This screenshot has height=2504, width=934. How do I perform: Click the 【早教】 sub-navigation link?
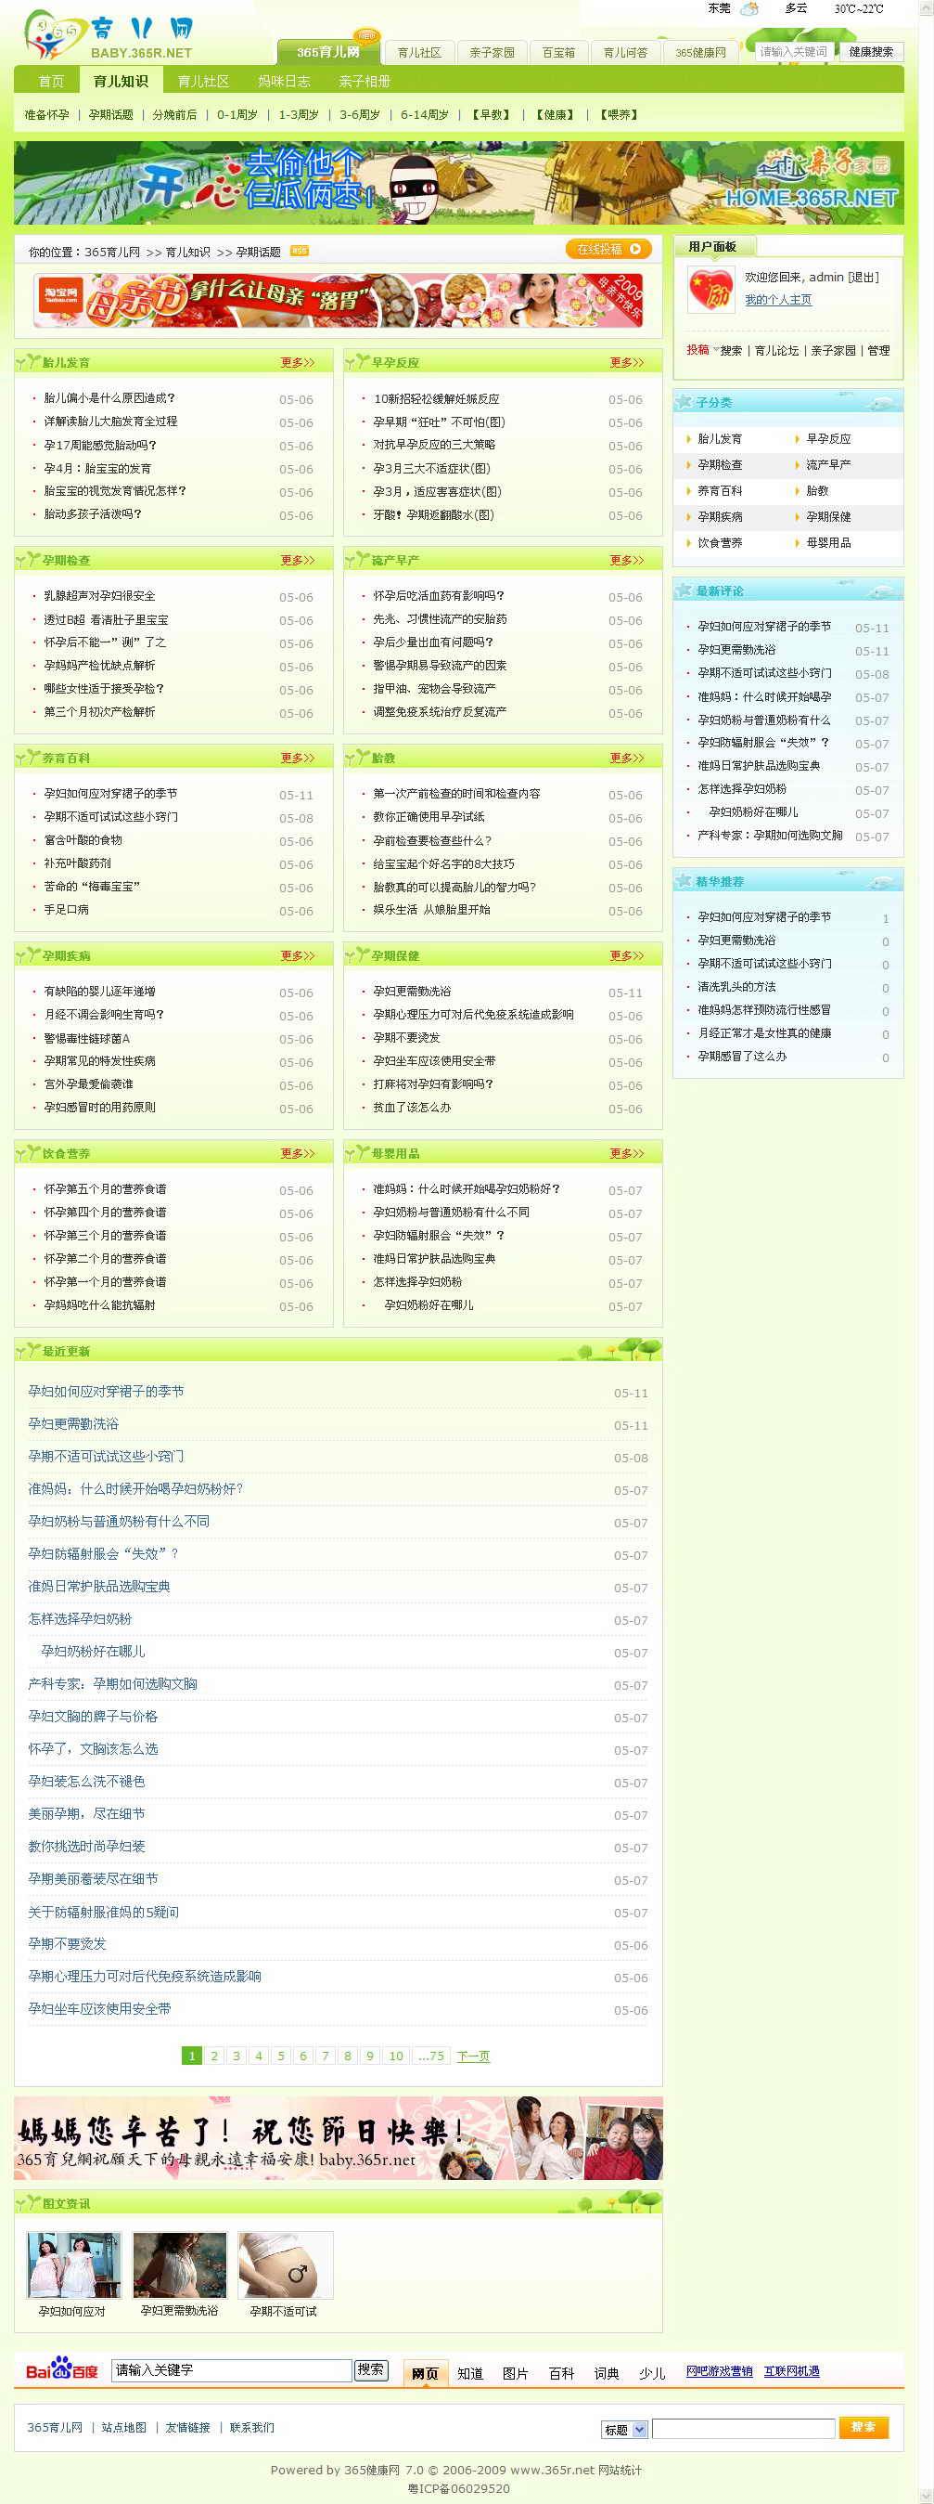[491, 115]
